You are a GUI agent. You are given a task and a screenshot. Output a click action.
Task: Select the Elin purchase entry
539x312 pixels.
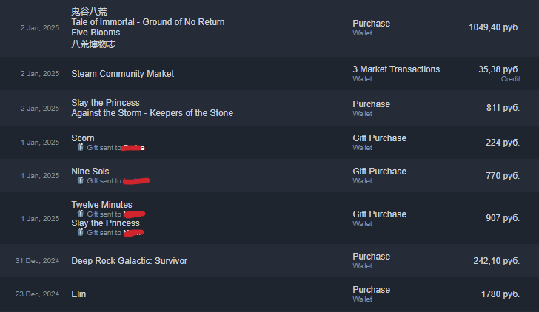coord(269,294)
